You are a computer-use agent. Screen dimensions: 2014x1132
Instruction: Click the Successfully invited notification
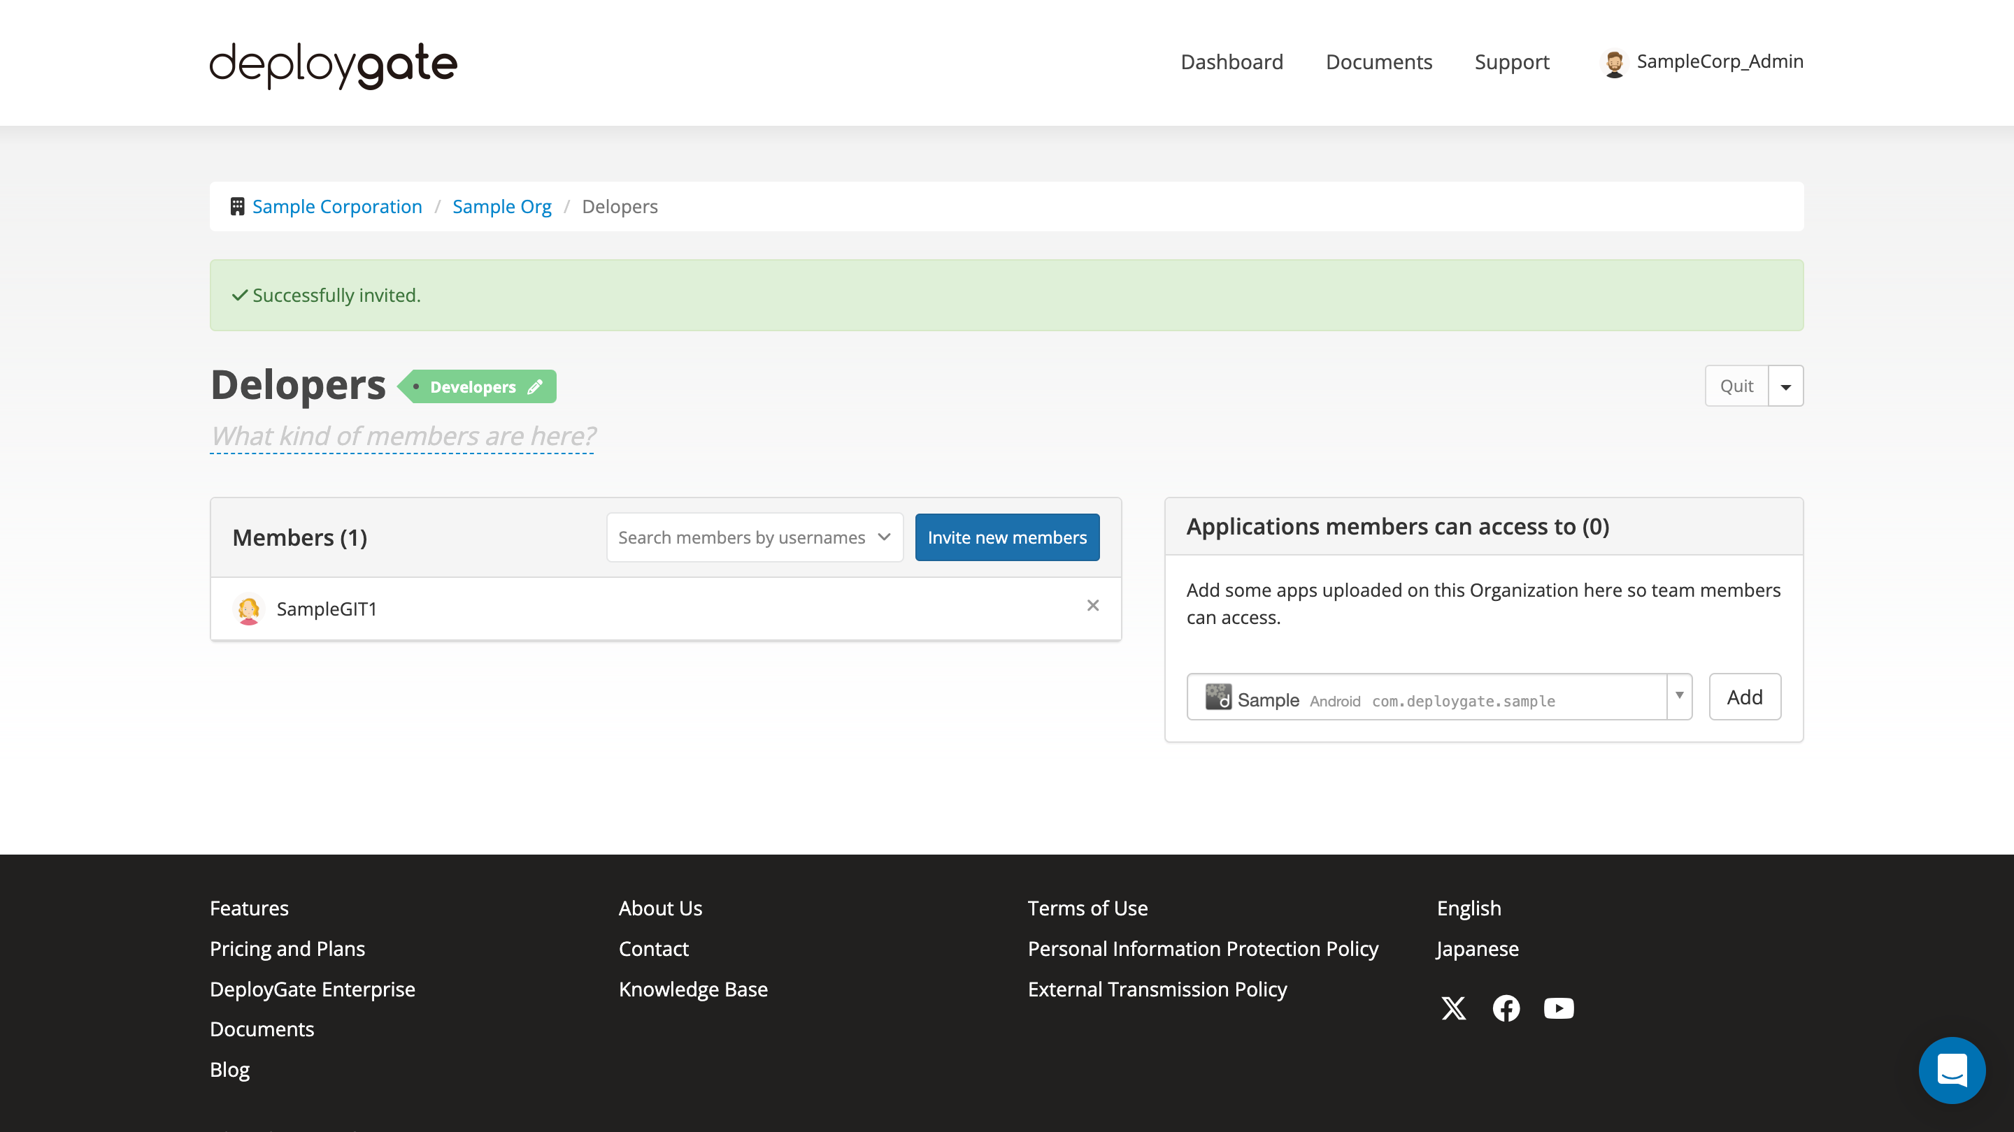point(1007,296)
